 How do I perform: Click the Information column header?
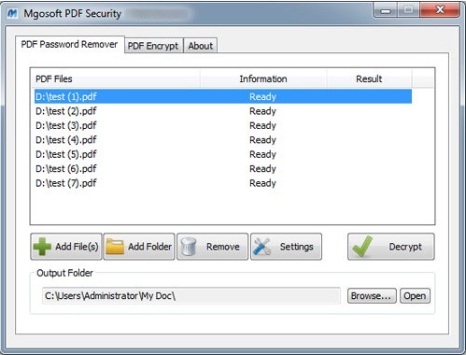[x=263, y=78]
